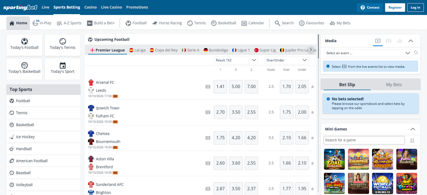
Task: Switch to the Ligue 1 tab
Action: pyautogui.click(x=241, y=50)
